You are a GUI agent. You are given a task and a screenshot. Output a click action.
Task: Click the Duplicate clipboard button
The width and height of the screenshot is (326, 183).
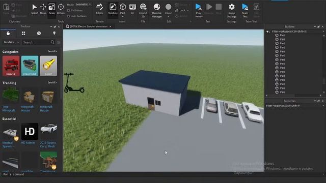[19, 16]
